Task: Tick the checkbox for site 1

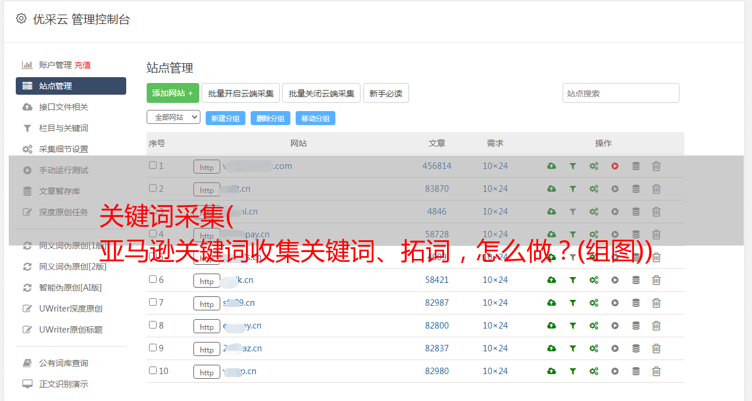Action: point(153,165)
